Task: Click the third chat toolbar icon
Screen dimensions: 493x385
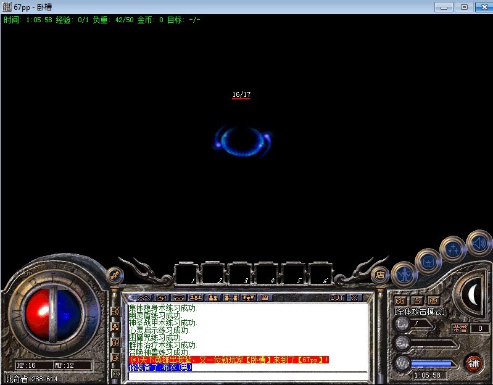Action: point(178,297)
